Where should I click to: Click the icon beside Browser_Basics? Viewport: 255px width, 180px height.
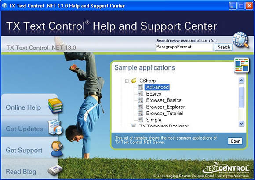141,100
